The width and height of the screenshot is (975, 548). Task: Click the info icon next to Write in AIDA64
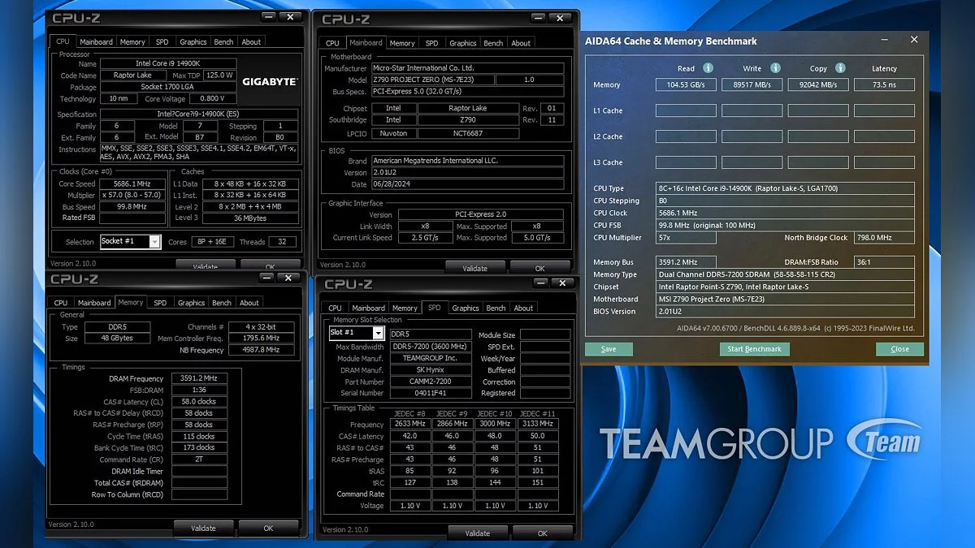pyautogui.click(x=775, y=68)
